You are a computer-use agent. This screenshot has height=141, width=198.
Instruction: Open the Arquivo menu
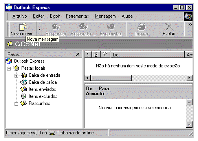click(20, 16)
